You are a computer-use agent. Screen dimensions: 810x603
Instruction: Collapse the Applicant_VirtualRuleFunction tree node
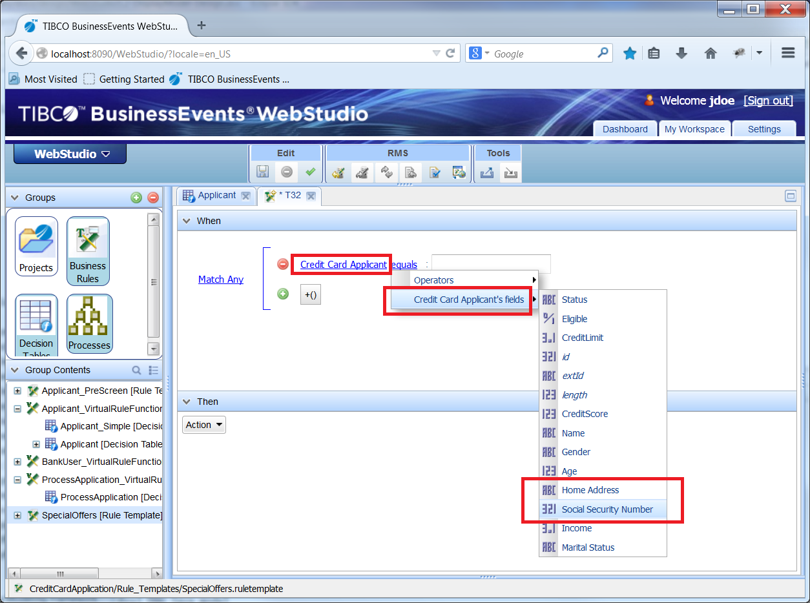pos(17,409)
